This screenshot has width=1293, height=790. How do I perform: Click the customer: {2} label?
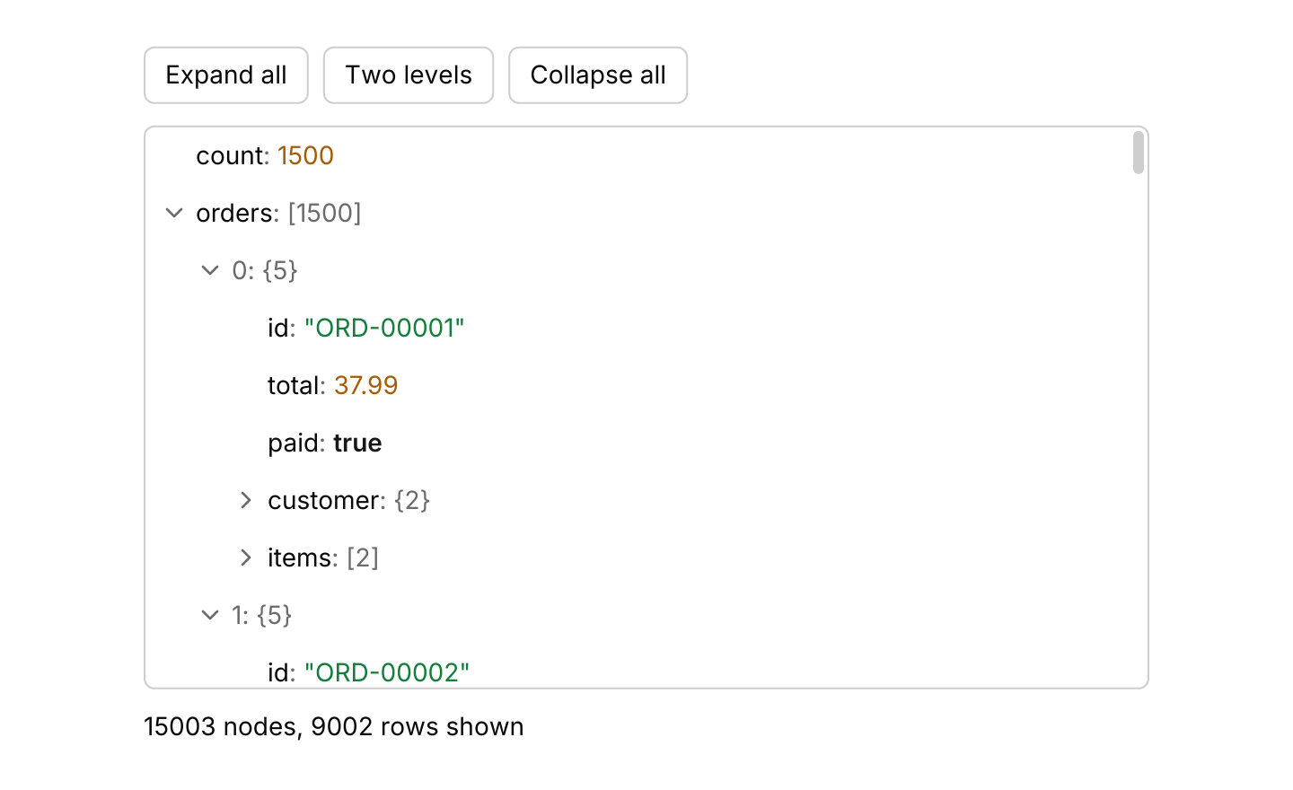[349, 500]
